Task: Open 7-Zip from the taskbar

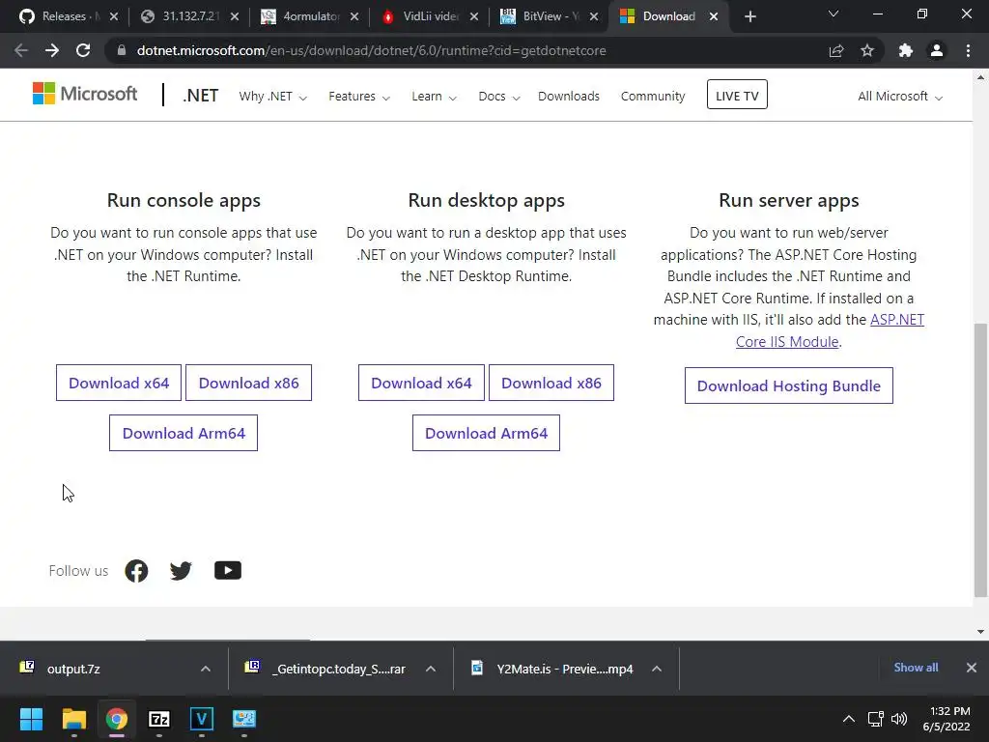Action: tap(159, 719)
